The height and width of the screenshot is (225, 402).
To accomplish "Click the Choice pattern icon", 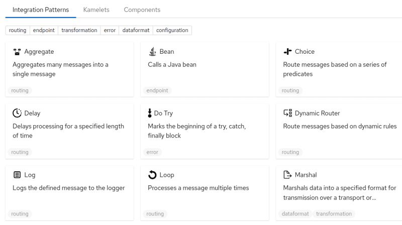I will click(x=287, y=52).
